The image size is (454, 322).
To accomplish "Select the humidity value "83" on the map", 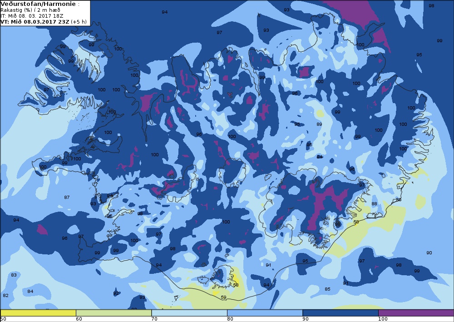I will tap(14, 275).
